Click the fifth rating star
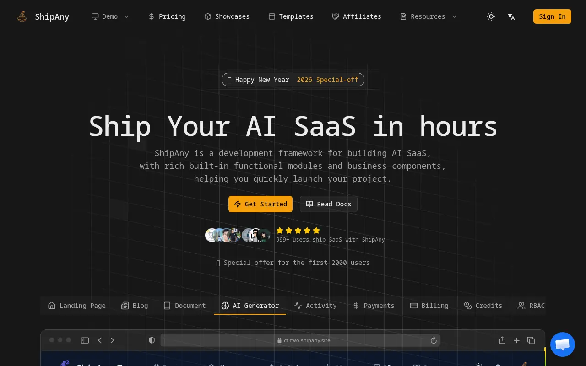This screenshot has height=366, width=586. [316, 231]
